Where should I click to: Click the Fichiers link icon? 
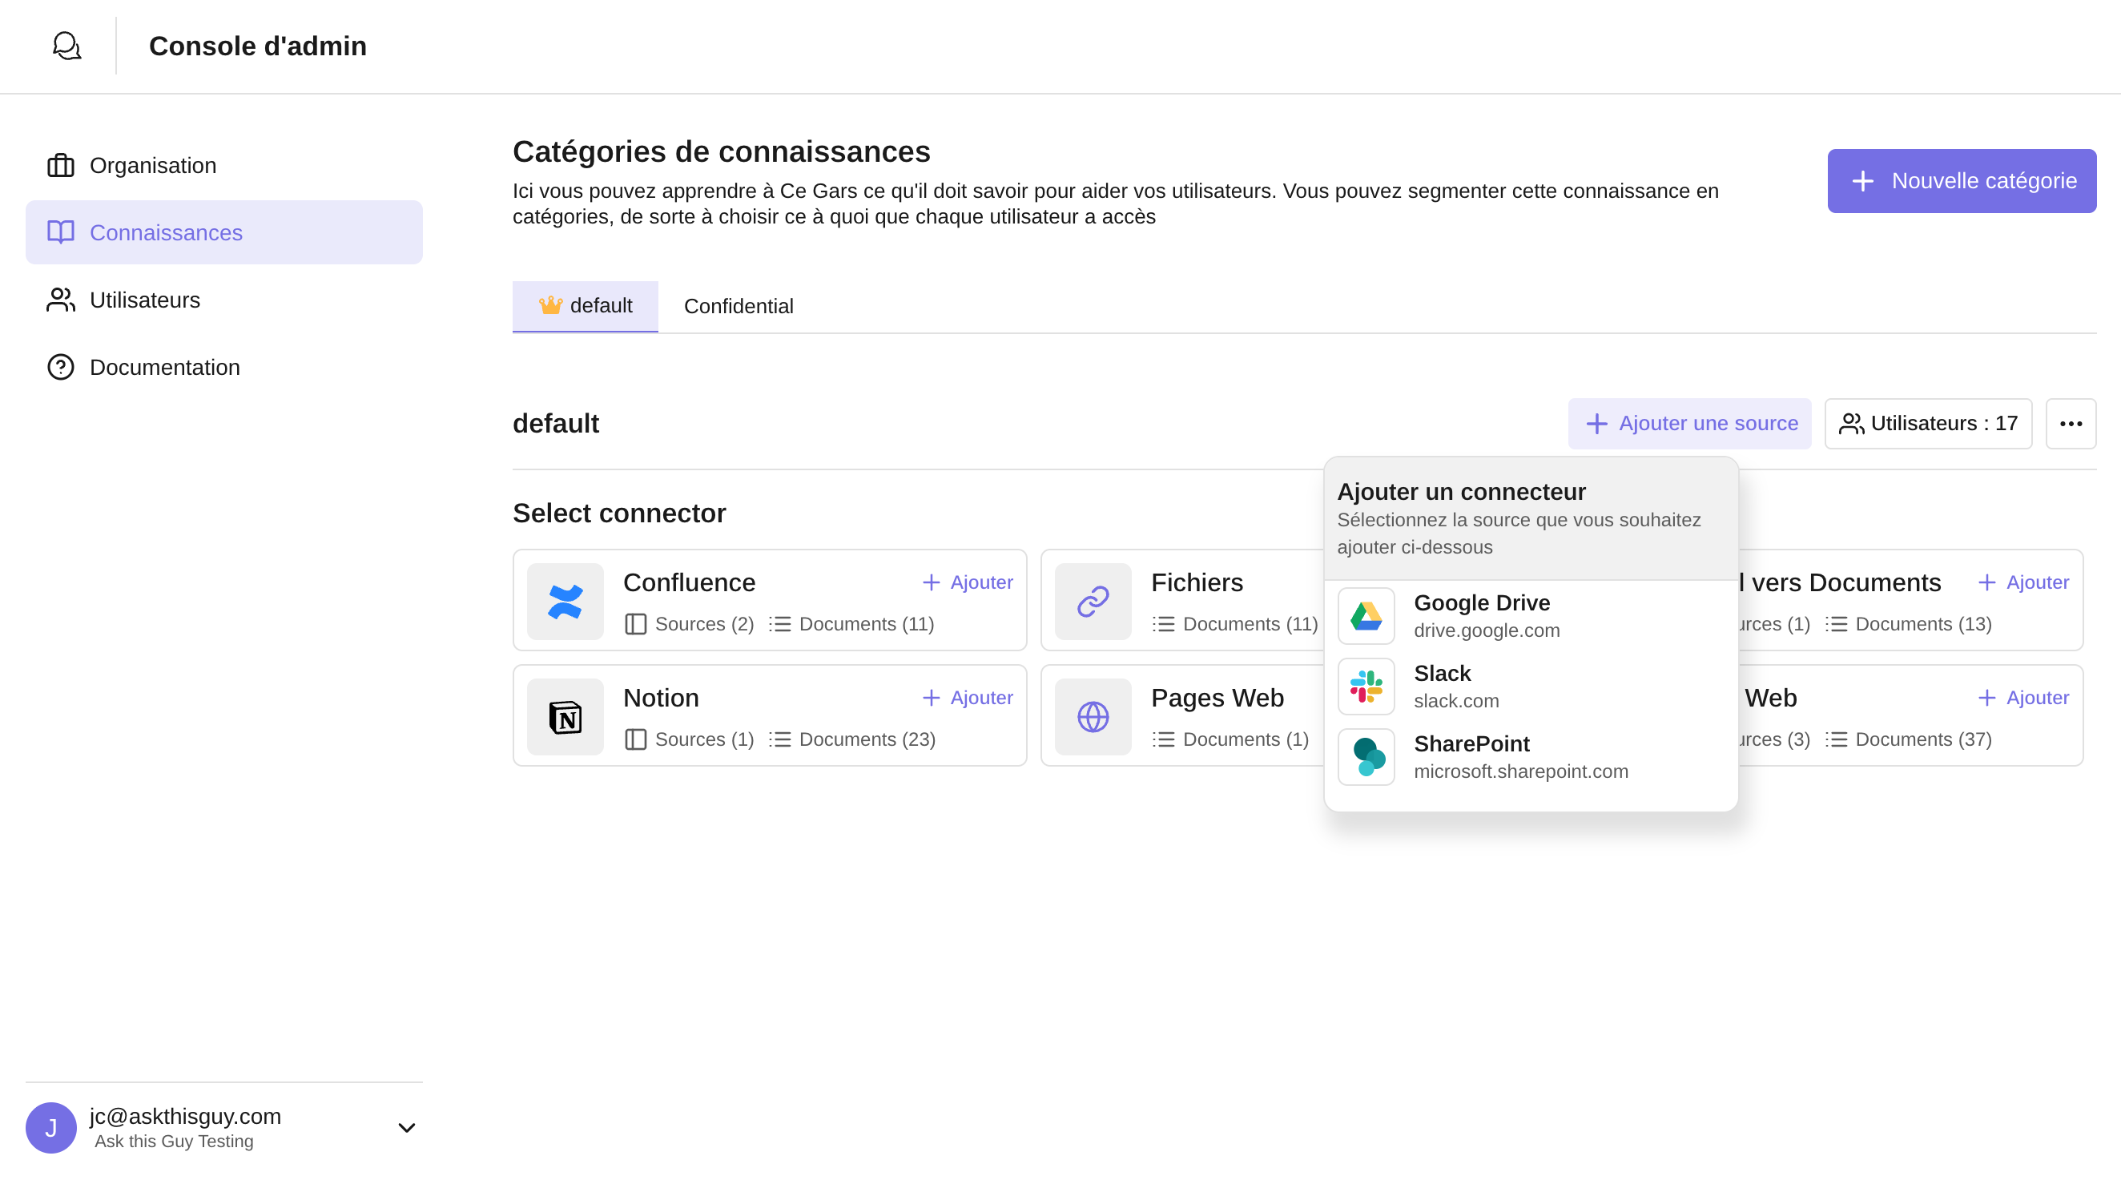coord(1092,600)
